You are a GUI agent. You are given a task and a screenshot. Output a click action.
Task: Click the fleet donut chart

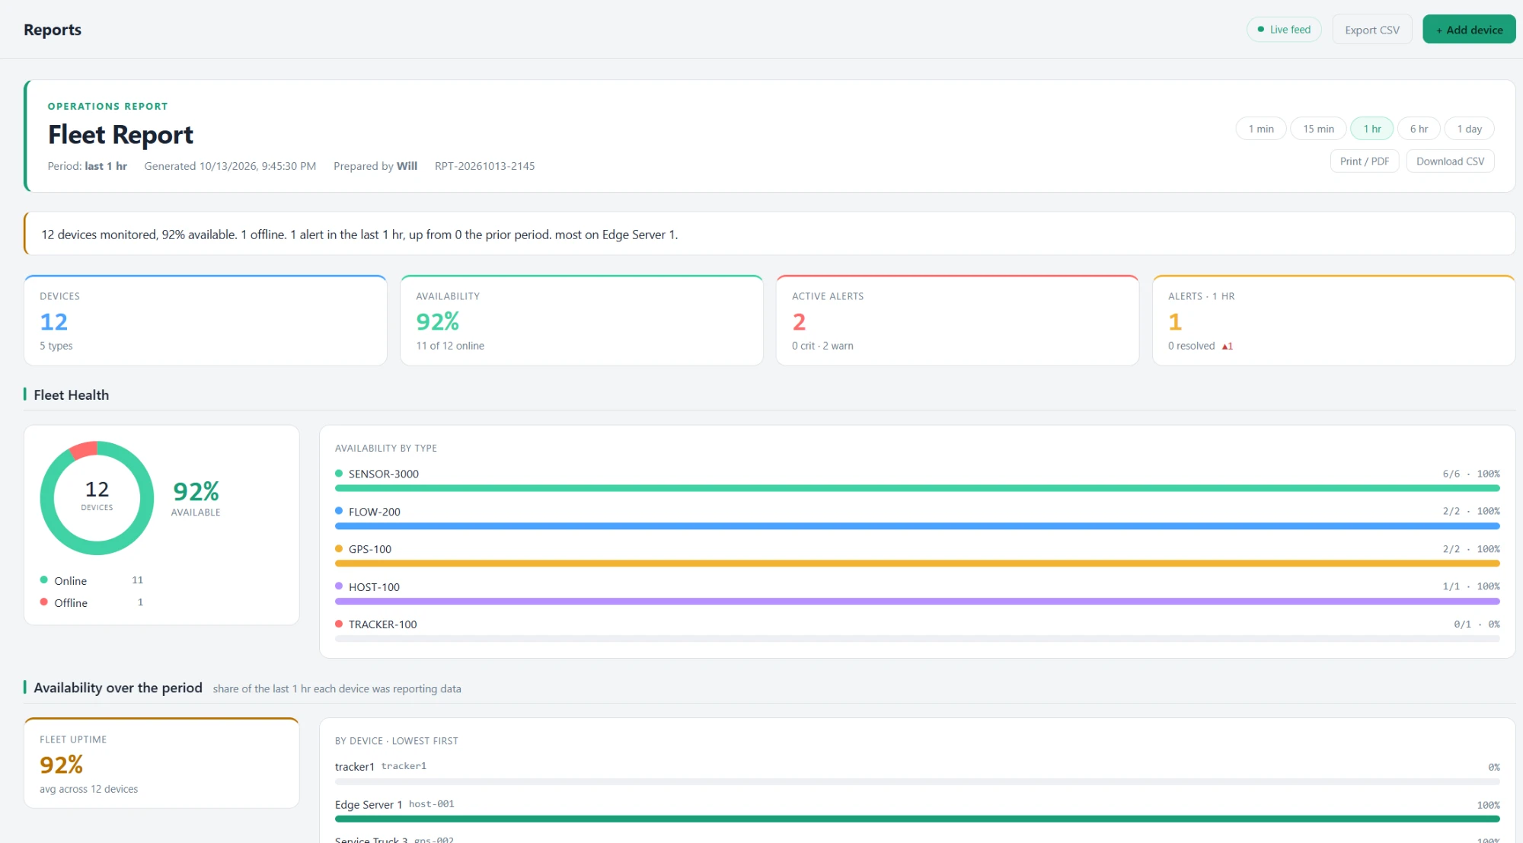pyautogui.click(x=97, y=498)
